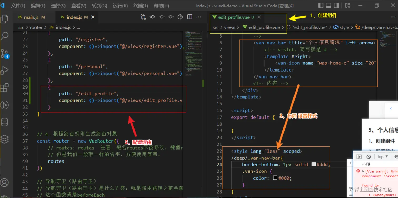
Task: Click the #000 color swatch on line 26
Action: click(x=275, y=178)
